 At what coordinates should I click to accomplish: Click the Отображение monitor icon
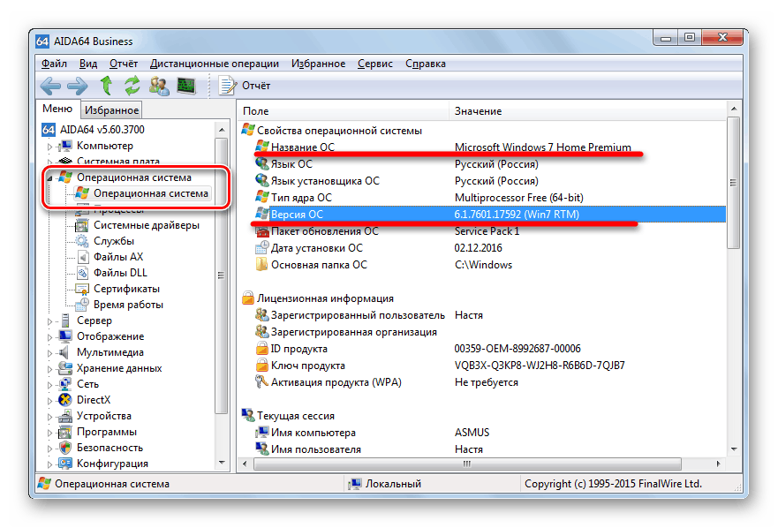[65, 336]
